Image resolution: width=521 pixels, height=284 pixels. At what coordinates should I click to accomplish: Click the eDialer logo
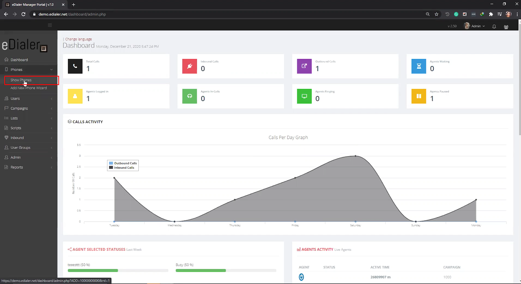pyautogui.click(x=25, y=45)
